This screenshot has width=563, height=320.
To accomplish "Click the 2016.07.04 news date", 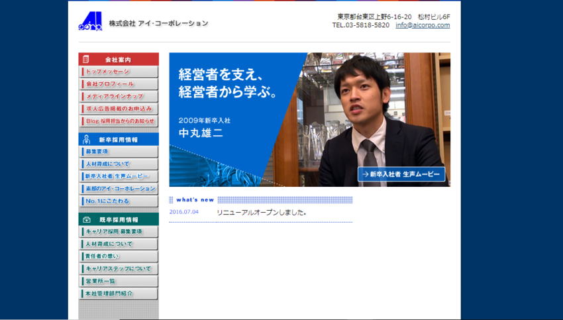I will (x=184, y=212).
